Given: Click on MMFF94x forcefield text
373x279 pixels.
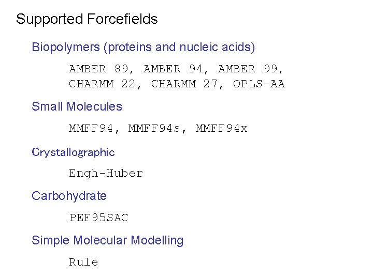Looking at the screenshot, I should pos(222,128).
